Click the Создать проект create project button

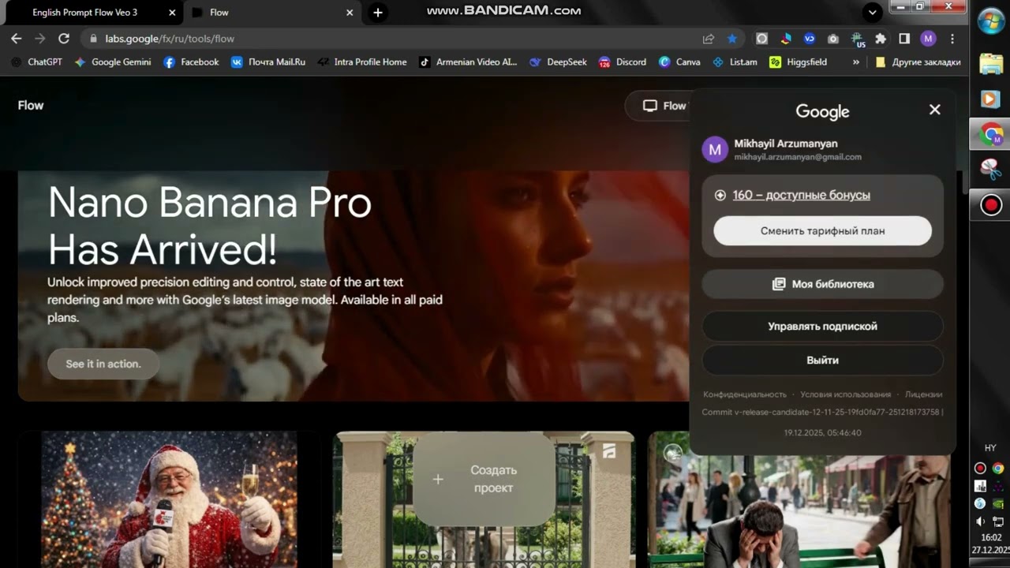coord(484,479)
